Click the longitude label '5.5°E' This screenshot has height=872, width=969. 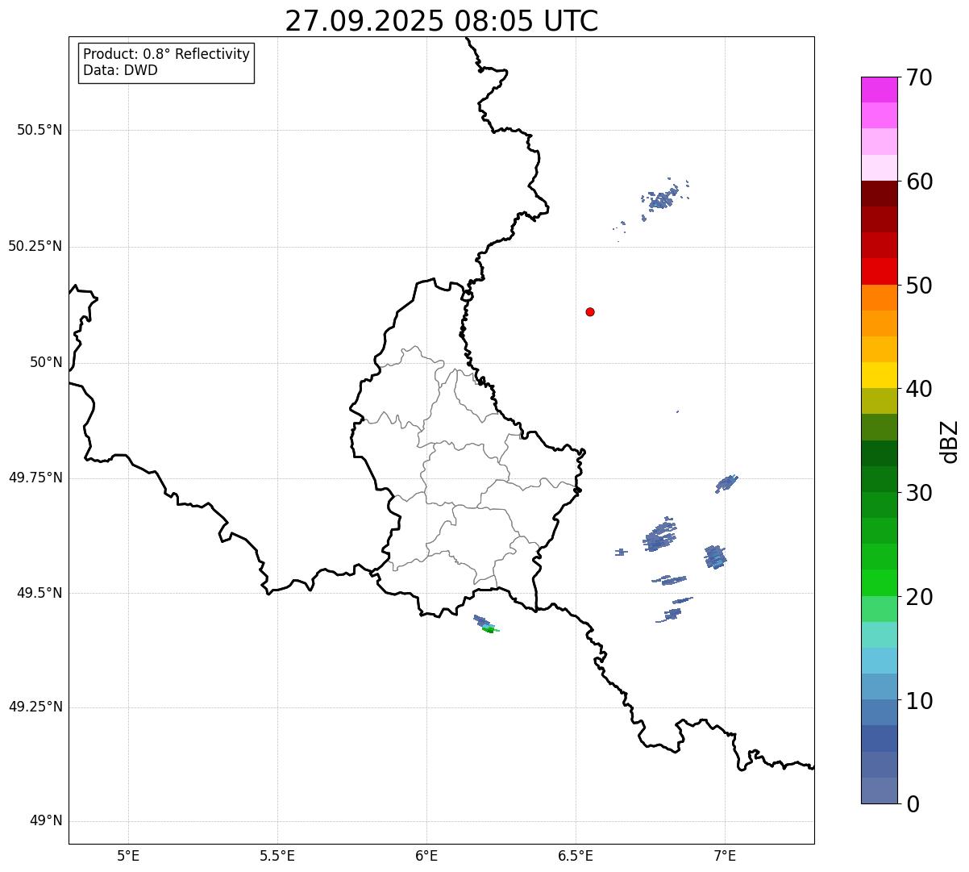coord(277,855)
